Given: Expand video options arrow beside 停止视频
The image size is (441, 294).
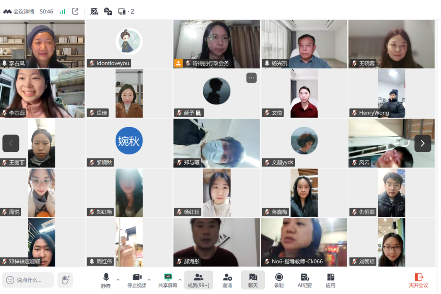Looking at the screenshot, I should (x=149, y=280).
